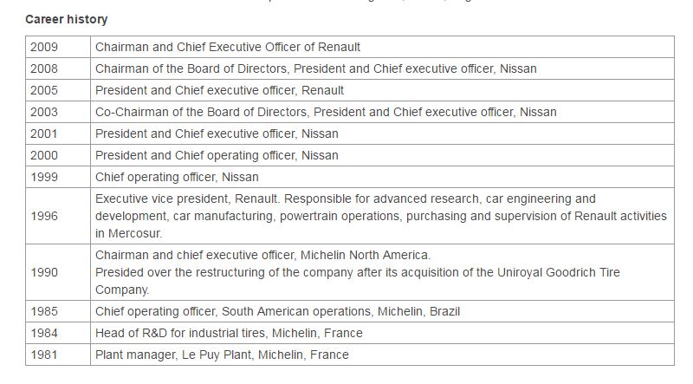Click Head of R&D for industrial tires
Image resolution: width=693 pixels, height=384 pixels.
point(229,333)
